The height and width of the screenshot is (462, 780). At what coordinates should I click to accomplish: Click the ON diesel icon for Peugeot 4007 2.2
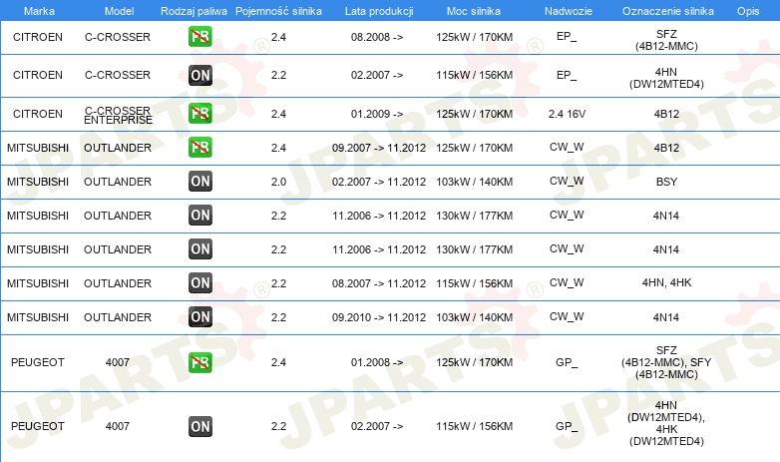point(199,426)
